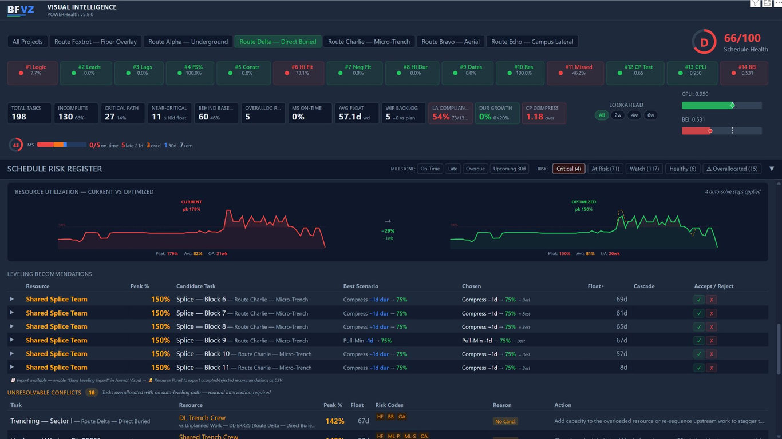Click the filter funnel icon at top right

tap(755, 3)
